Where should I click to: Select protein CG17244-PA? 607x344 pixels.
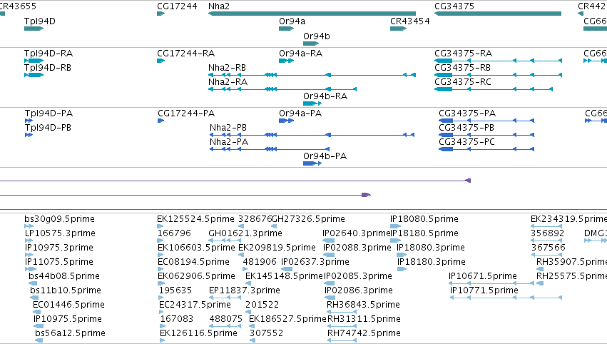pos(186,113)
